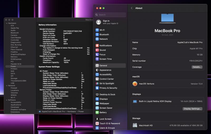The width and height of the screenshot is (211, 134).
Task: Select Touch ID & Password fingerprint icon
Action: 97,123
